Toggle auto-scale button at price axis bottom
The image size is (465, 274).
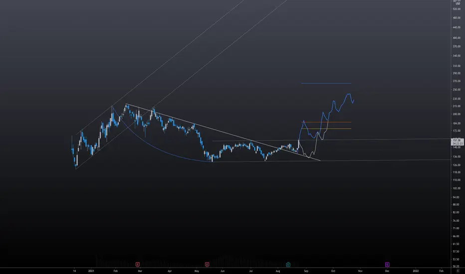[458, 271]
